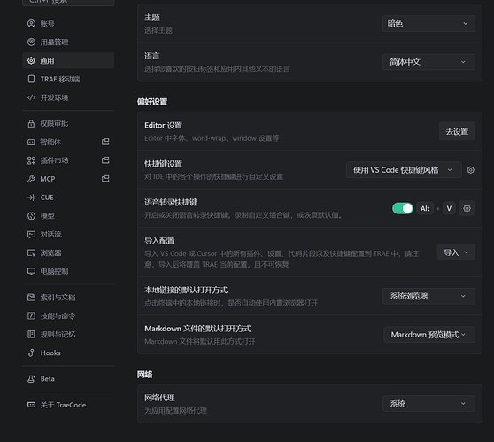Open keyboard shortcut gear settings icon
The height and width of the screenshot is (442, 494).
(x=470, y=170)
